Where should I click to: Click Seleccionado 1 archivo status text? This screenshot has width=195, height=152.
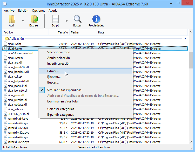coord(94,147)
